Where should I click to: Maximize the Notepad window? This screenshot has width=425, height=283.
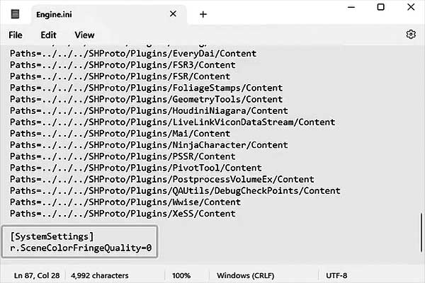coord(381,7)
